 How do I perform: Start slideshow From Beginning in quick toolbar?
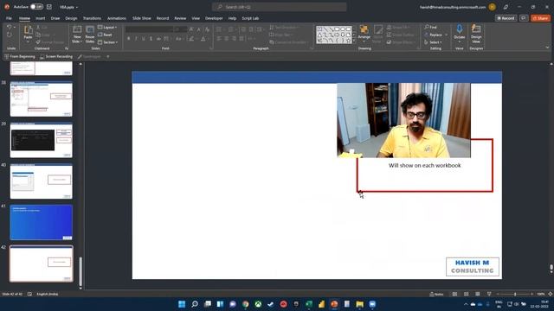tap(20, 56)
